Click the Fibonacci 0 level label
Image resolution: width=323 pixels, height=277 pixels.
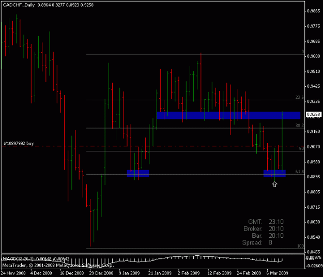coord(303,52)
